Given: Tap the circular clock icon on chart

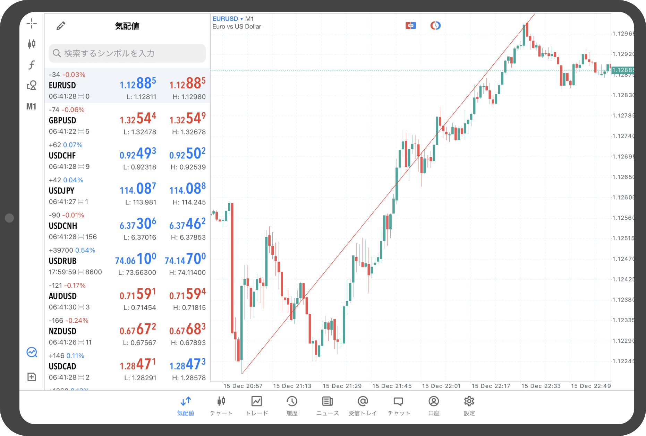Looking at the screenshot, I should (x=435, y=26).
